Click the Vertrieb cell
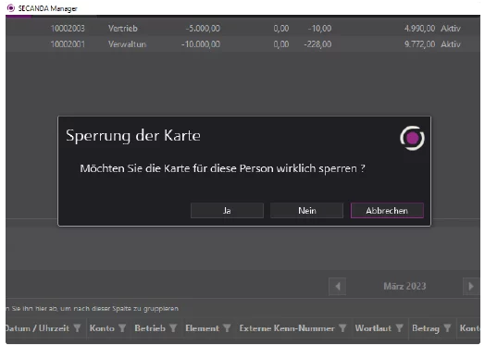Image resolution: width=485 pixels, height=345 pixels. [123, 29]
